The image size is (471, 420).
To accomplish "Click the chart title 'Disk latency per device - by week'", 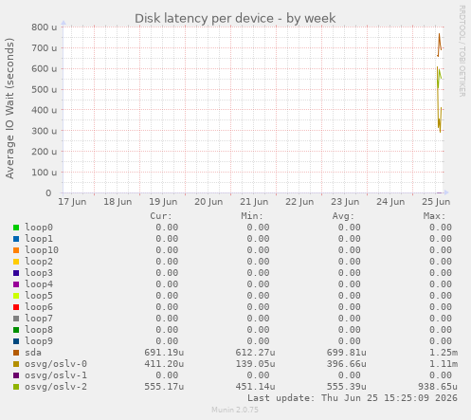I will coord(235,18).
